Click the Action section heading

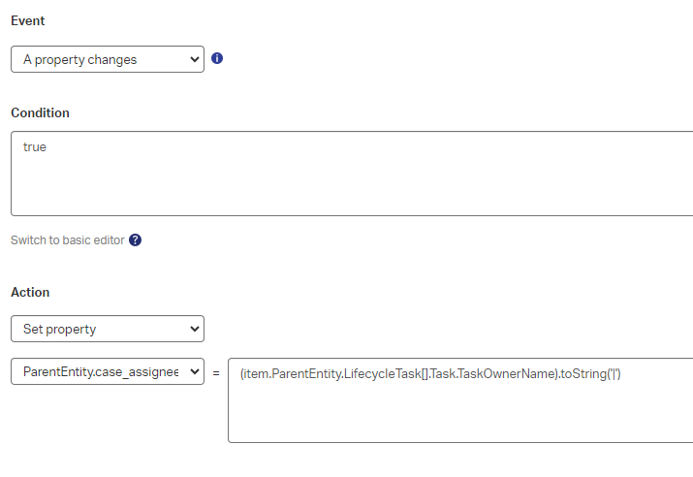point(30,292)
